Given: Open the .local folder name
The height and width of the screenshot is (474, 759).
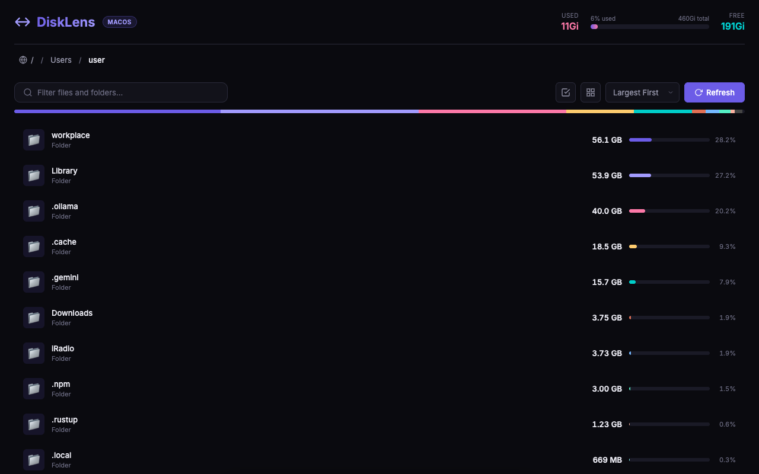Looking at the screenshot, I should point(62,455).
